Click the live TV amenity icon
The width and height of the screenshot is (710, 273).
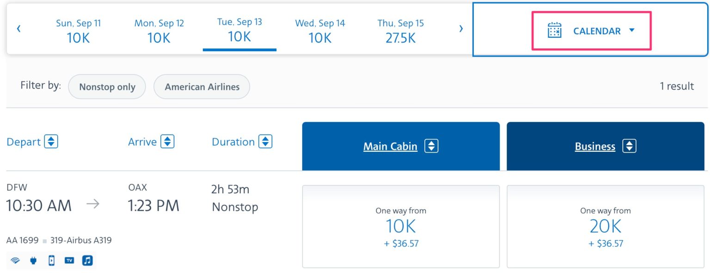69,260
